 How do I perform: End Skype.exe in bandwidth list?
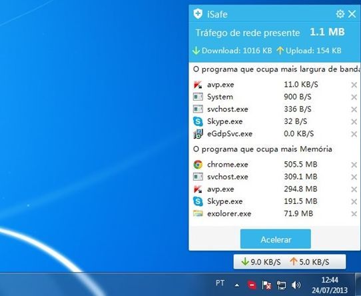(x=354, y=121)
